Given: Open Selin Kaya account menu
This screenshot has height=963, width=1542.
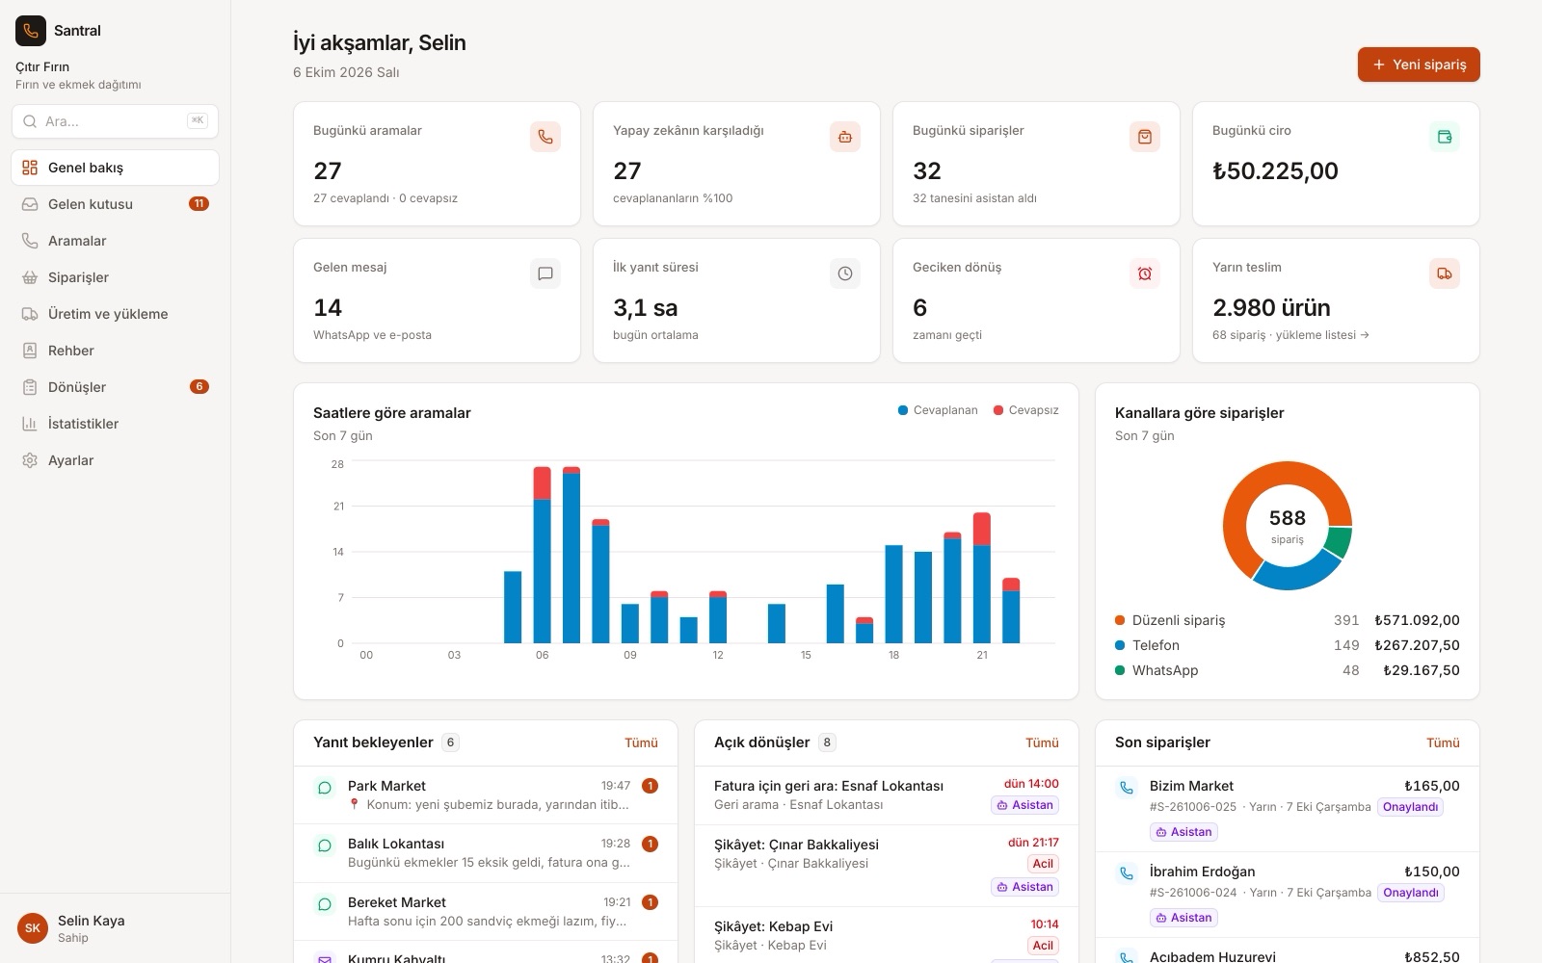Looking at the screenshot, I should click(116, 928).
